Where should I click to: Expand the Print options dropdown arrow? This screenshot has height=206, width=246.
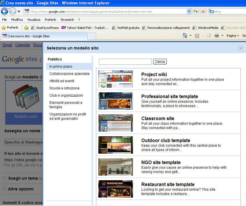pyautogui.click(x=222, y=36)
